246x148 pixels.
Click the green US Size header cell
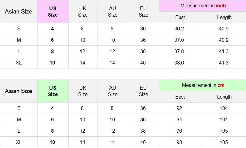[x=53, y=91]
